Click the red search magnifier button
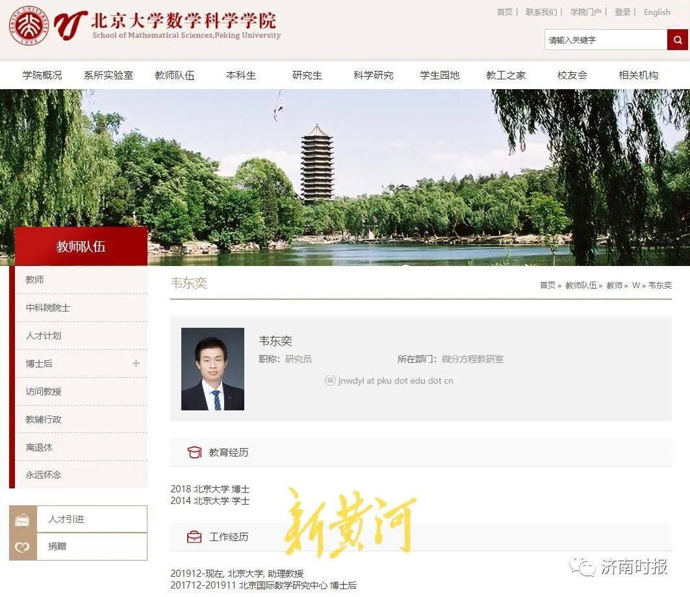 [x=678, y=40]
